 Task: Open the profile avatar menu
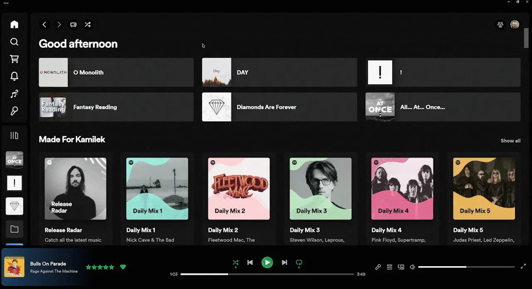(x=515, y=25)
